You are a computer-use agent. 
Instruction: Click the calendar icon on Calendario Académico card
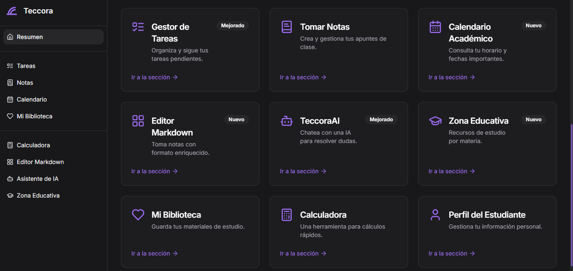tap(435, 27)
